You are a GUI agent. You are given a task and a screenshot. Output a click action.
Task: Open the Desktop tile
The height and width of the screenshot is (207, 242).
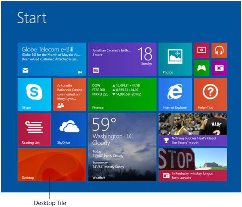click(x=52, y=164)
